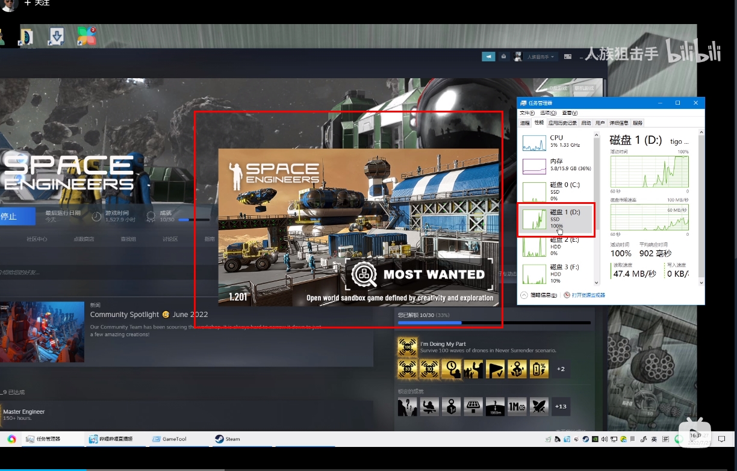Click the I'm Doing My Part achievement icon
Viewport: 737px width, 471px height.
click(408, 346)
